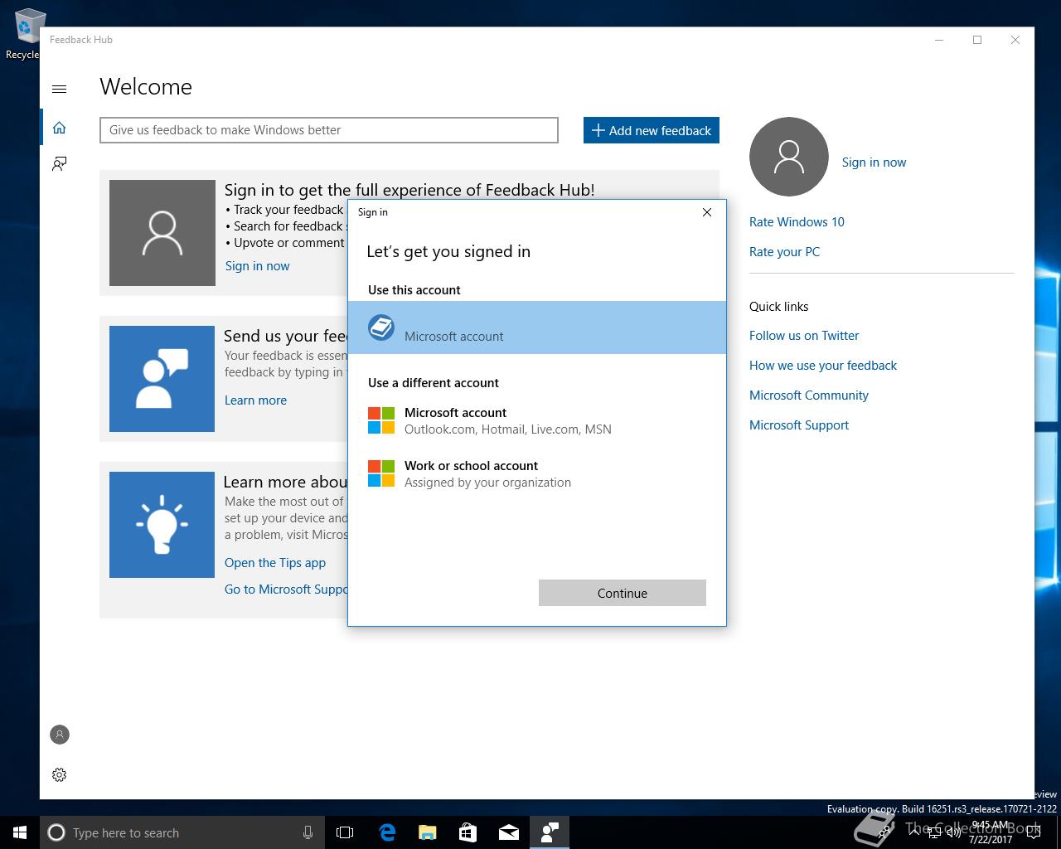Click the Cortana search box in taskbar
Viewport: 1061px width, 849px height.
click(181, 832)
